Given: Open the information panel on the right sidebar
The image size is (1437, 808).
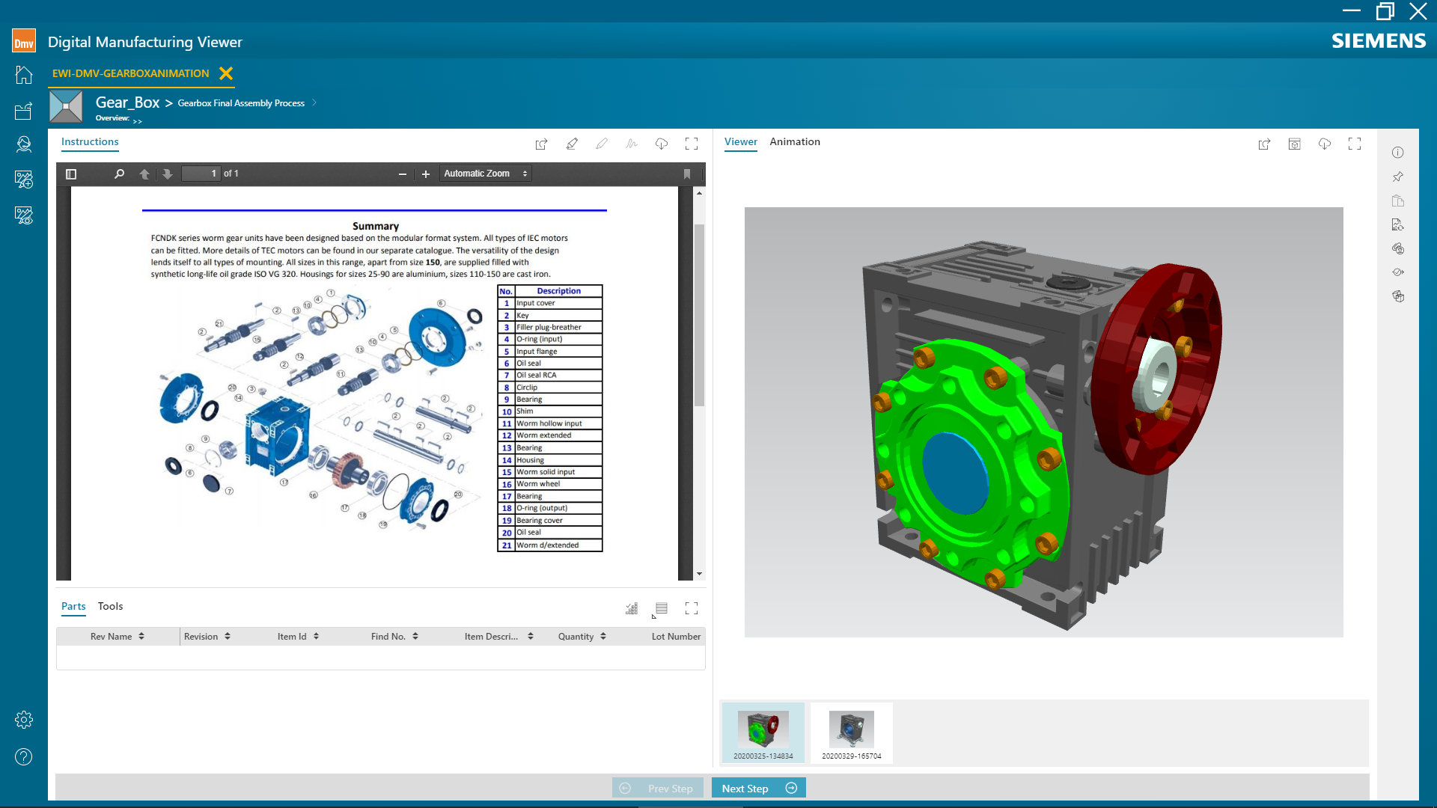Looking at the screenshot, I should (x=1398, y=153).
